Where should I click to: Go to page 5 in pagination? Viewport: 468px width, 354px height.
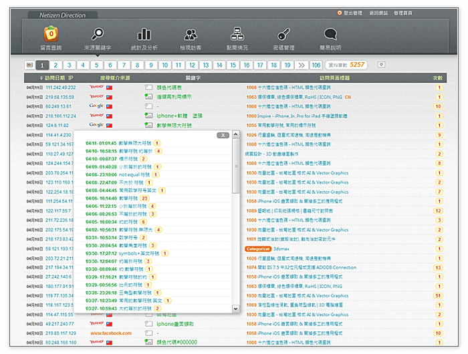click(97, 65)
